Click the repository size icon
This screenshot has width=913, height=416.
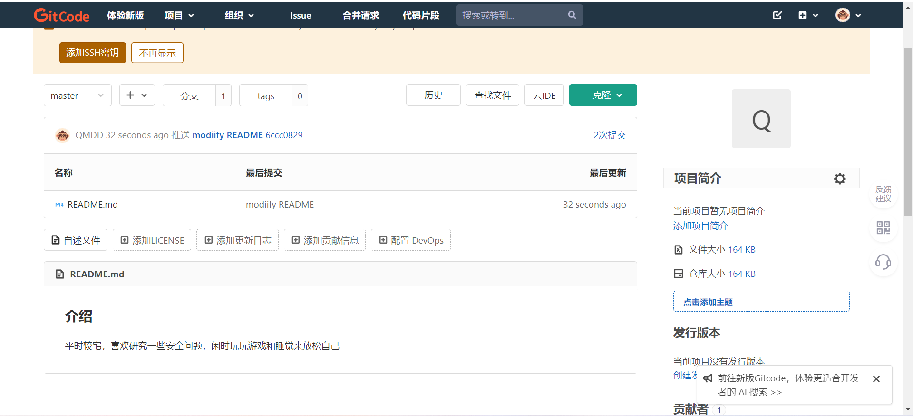[679, 274]
